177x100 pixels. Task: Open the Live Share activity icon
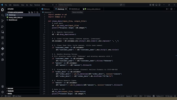tap(3, 54)
